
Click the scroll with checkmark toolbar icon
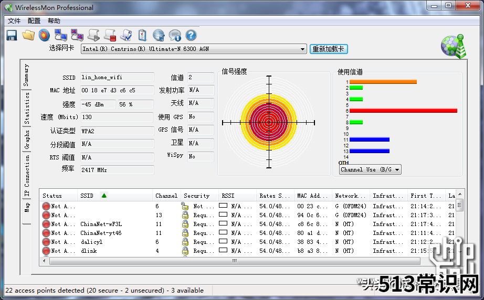tap(126, 36)
